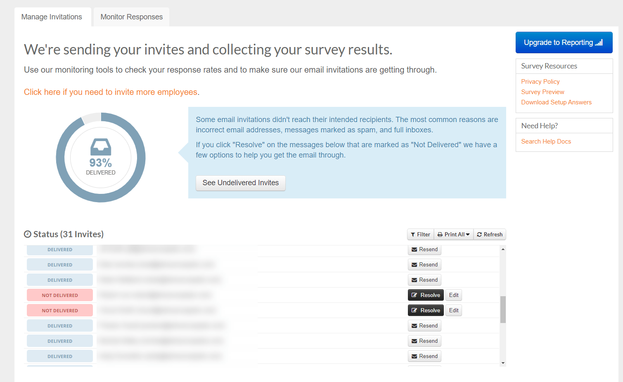
Task: Resolve the second Not Delivered invite
Action: pyautogui.click(x=426, y=310)
